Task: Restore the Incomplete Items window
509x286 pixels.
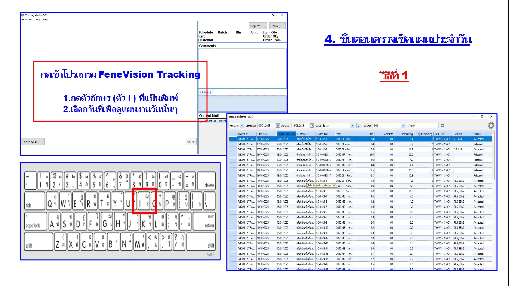Action: (x=482, y=116)
